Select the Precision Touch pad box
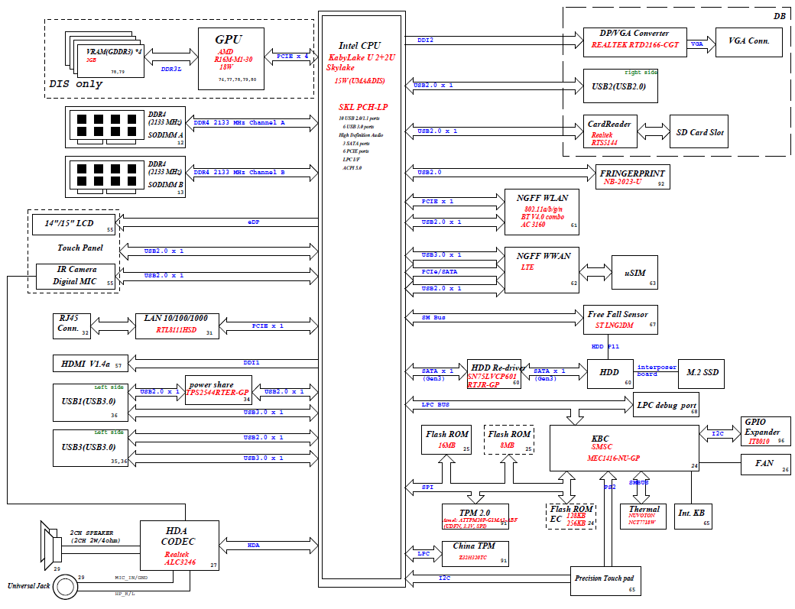Viewport: 795px width, 609px height. [606, 581]
